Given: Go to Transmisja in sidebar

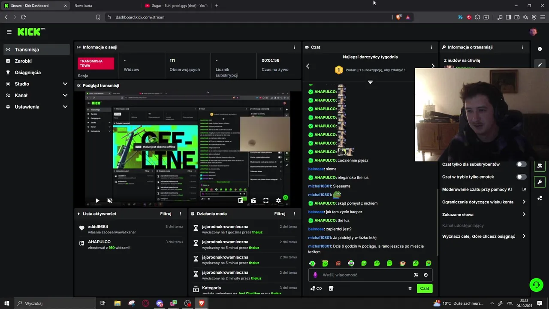Looking at the screenshot, I should click(x=36, y=50).
